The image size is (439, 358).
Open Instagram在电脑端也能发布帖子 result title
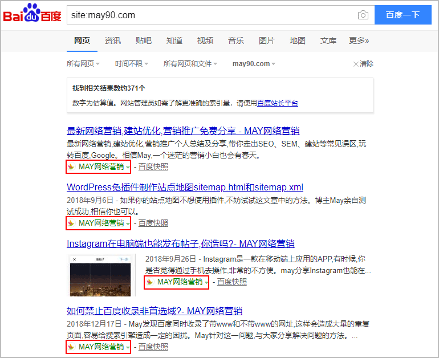point(181,243)
